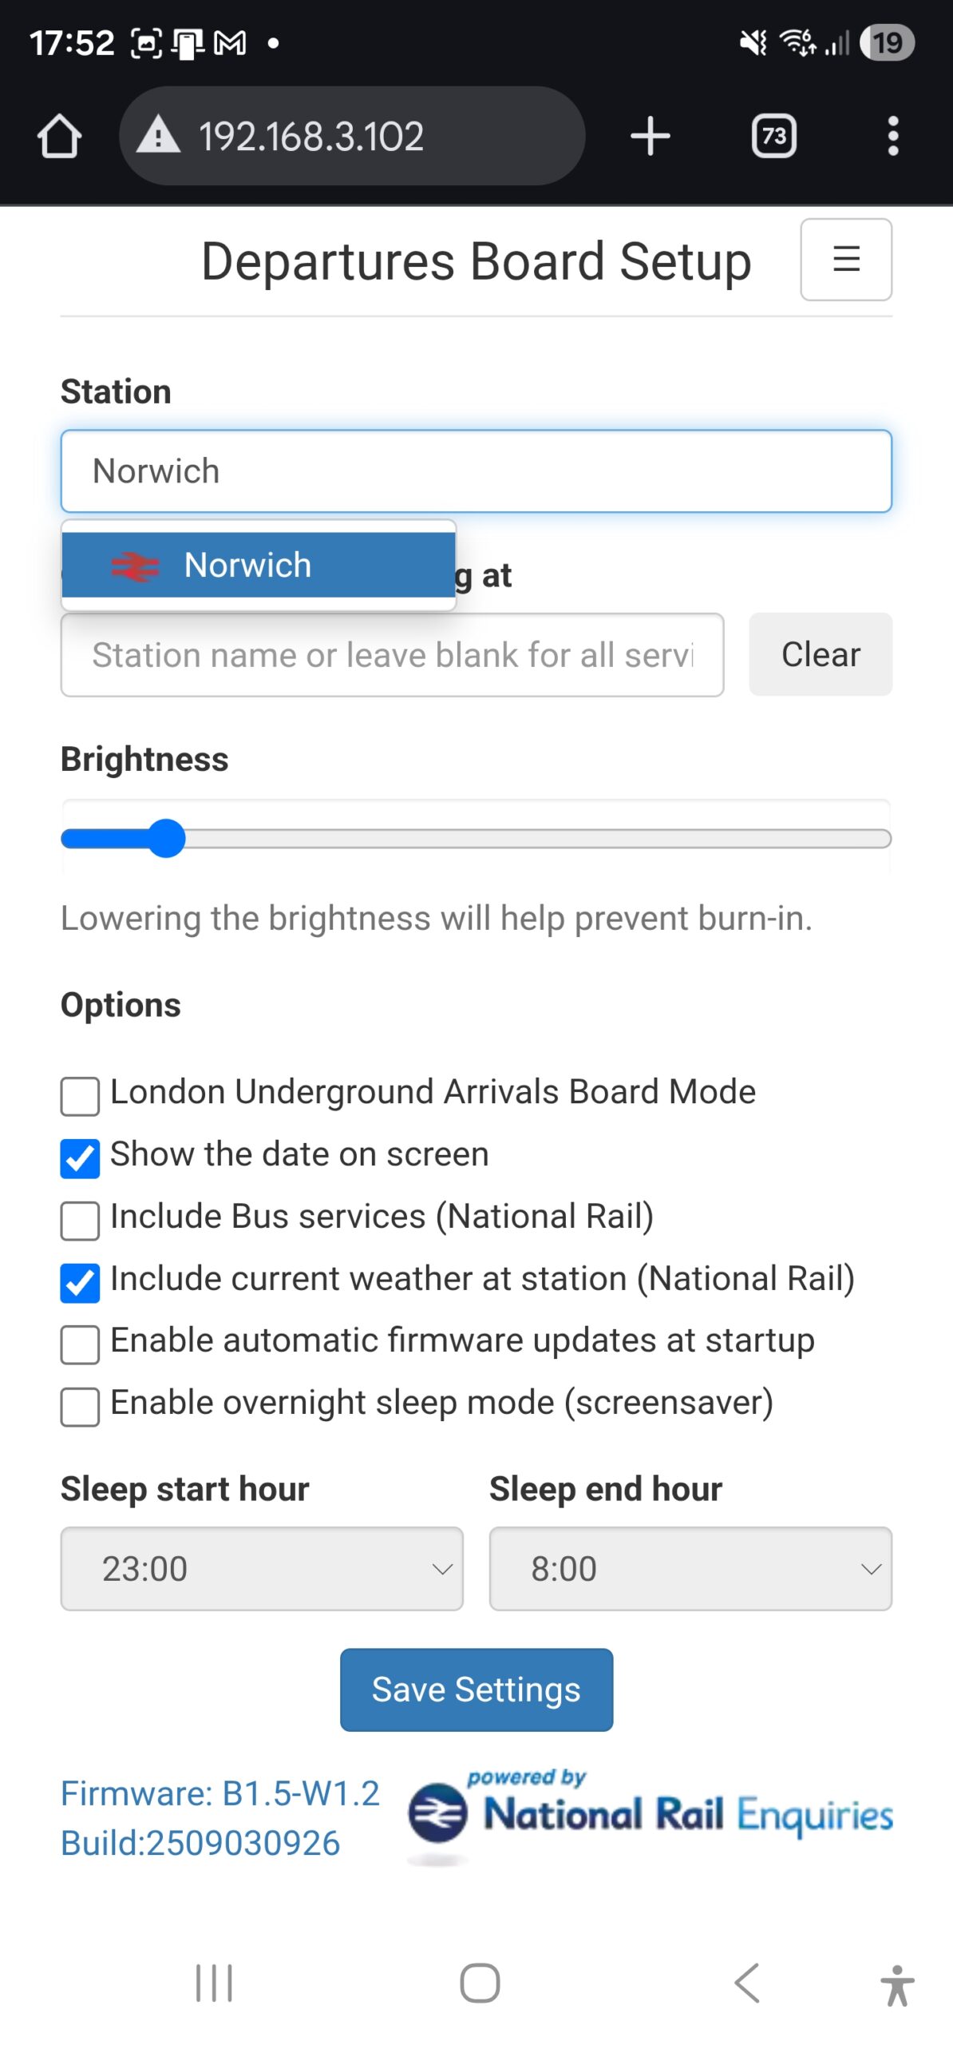Focus the Station name input field
Viewport: 953px width, 2045px height.
coord(476,471)
